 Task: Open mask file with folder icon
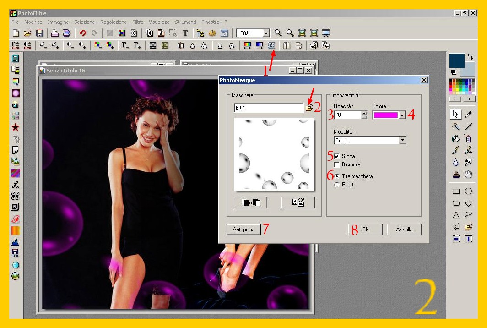point(309,108)
